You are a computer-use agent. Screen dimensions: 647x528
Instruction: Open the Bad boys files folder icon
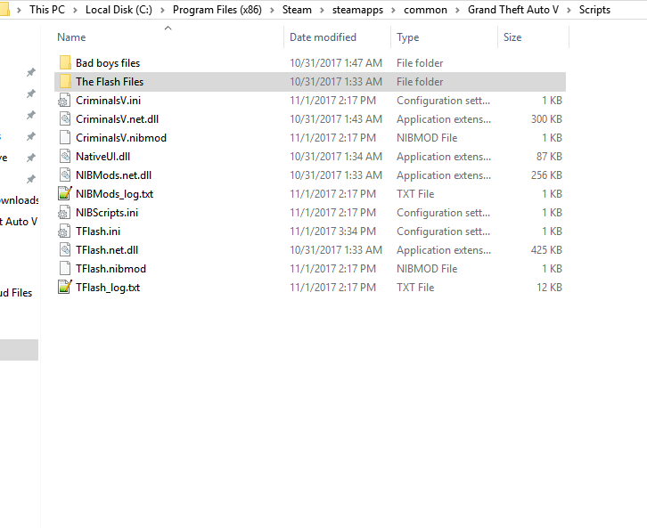(x=65, y=62)
